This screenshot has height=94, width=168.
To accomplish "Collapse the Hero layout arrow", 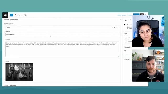I will (x=119, y=27).
